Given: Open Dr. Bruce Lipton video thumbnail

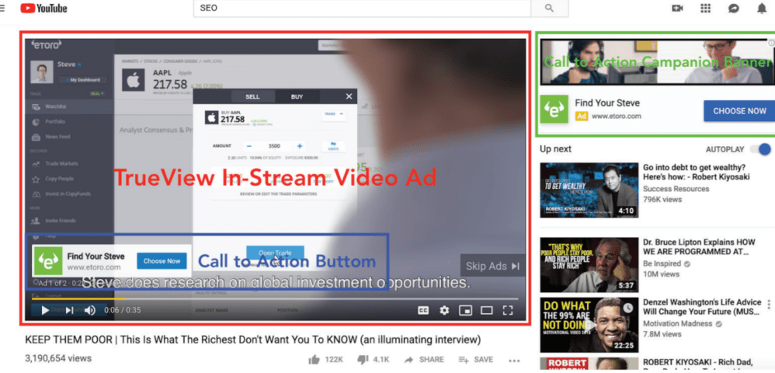Looking at the screenshot, I should [x=589, y=265].
